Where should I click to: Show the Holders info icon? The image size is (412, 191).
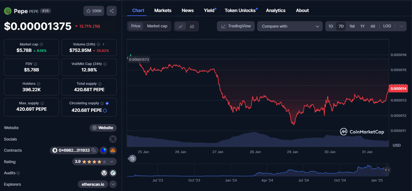pos(39,84)
